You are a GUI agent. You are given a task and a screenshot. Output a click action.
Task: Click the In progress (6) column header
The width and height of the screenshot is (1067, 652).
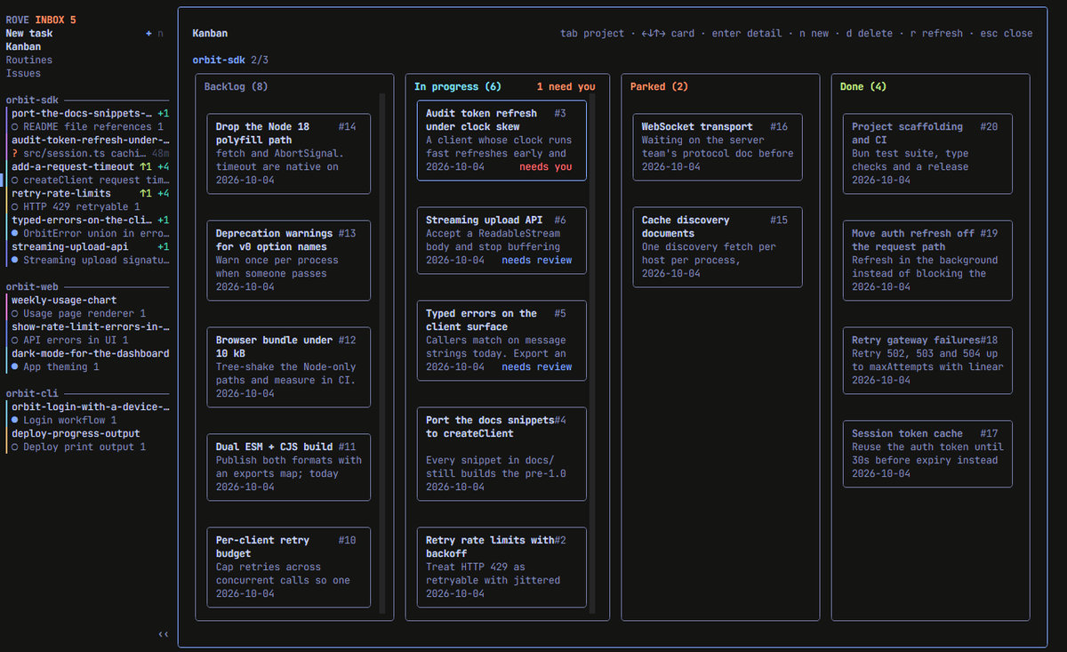click(458, 86)
